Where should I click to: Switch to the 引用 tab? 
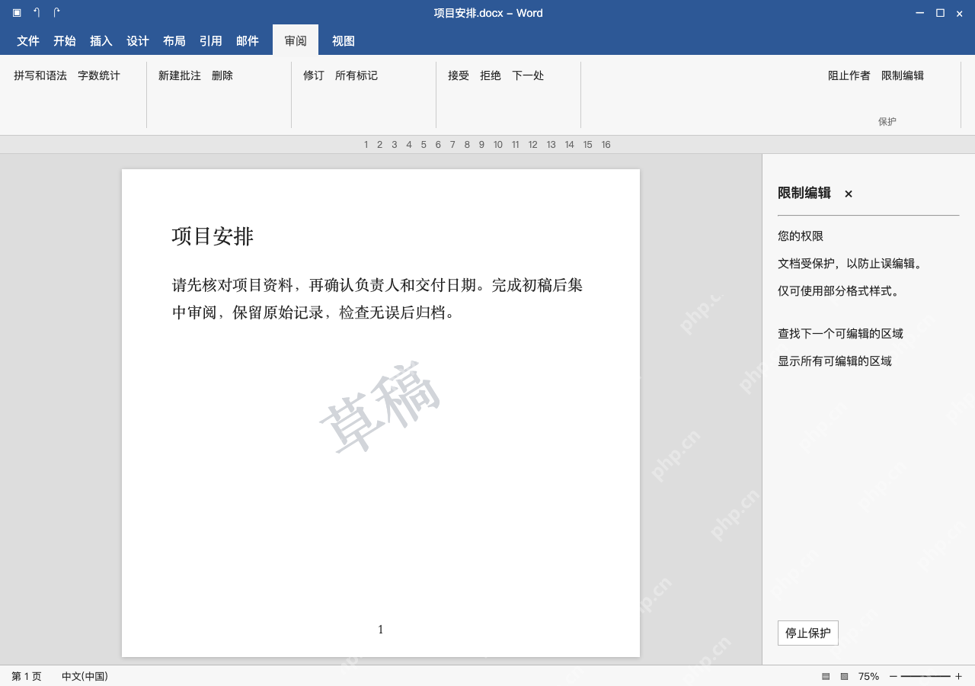pos(211,41)
